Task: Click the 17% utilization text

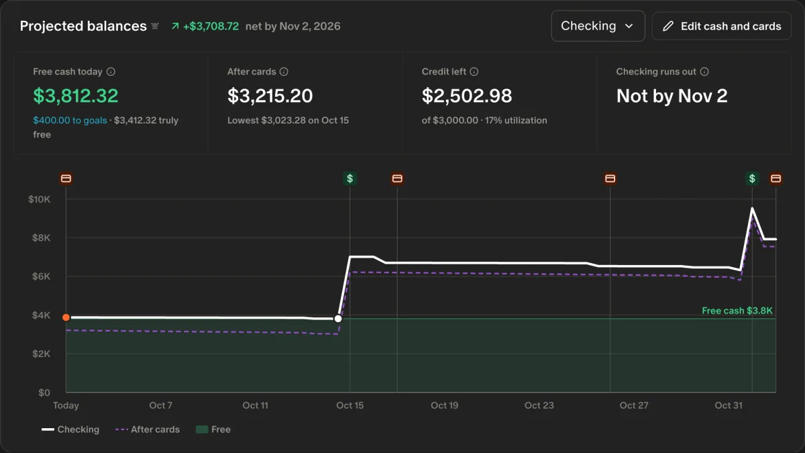Action: (x=517, y=120)
